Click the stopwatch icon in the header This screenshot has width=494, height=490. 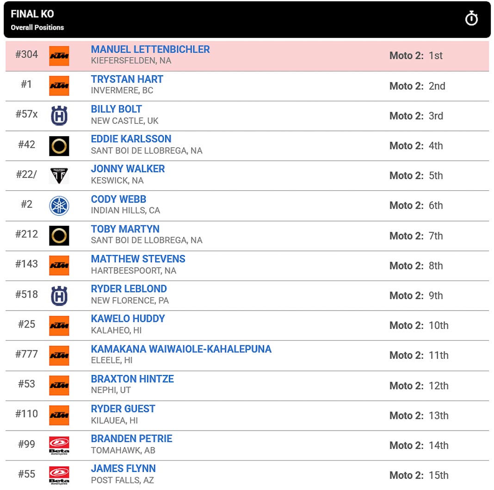pyautogui.click(x=471, y=18)
